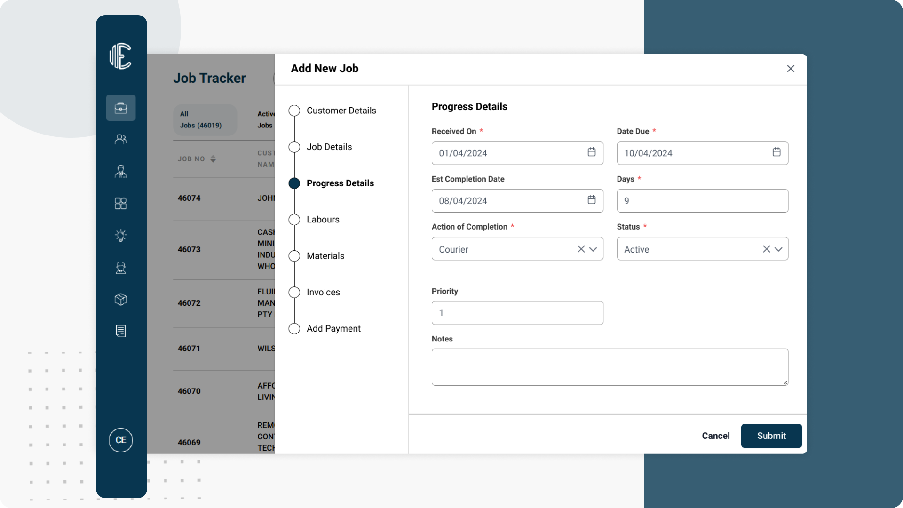Viewport: 903px width, 508px height.
Task: Select the briefcase Jobs icon in sidebar
Action: [x=121, y=108]
